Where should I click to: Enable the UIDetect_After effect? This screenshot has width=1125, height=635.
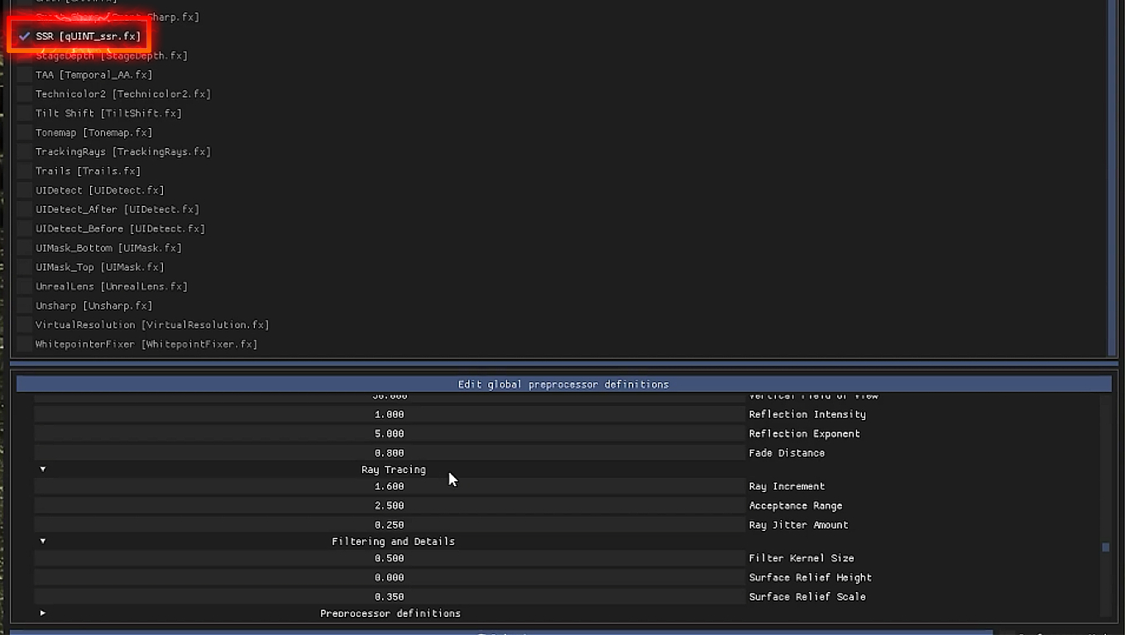click(25, 209)
